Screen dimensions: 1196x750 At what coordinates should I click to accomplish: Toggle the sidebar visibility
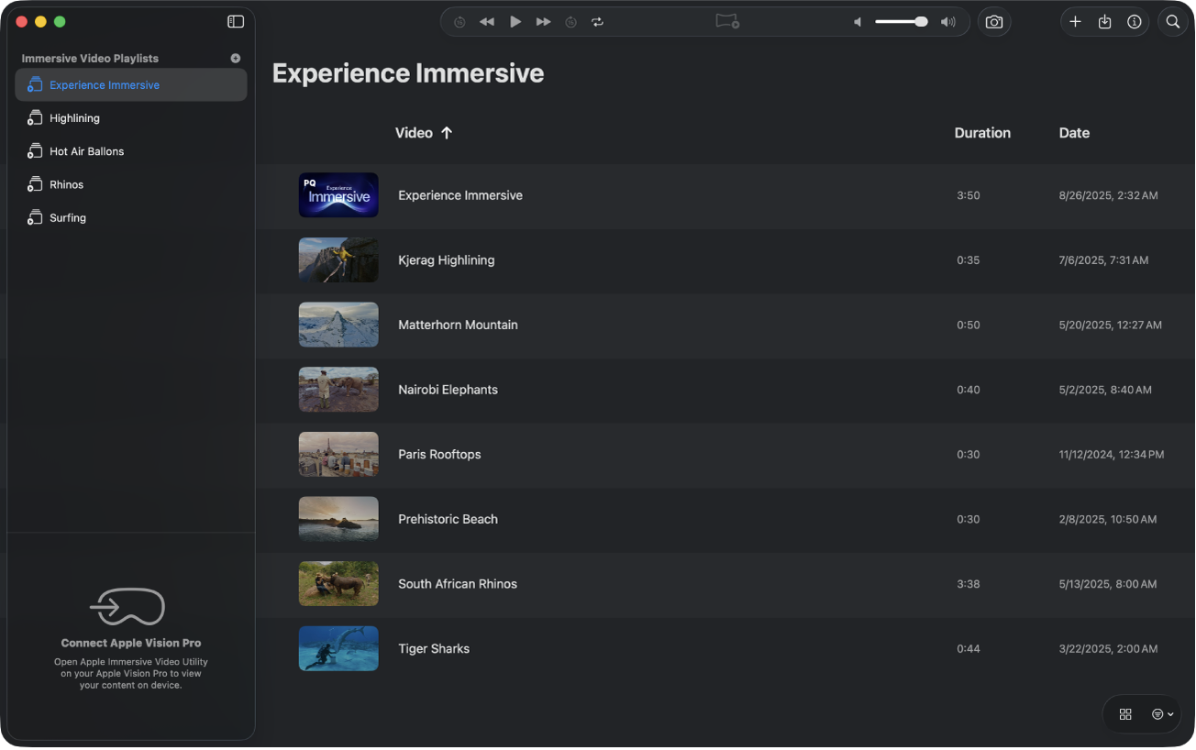coord(235,21)
